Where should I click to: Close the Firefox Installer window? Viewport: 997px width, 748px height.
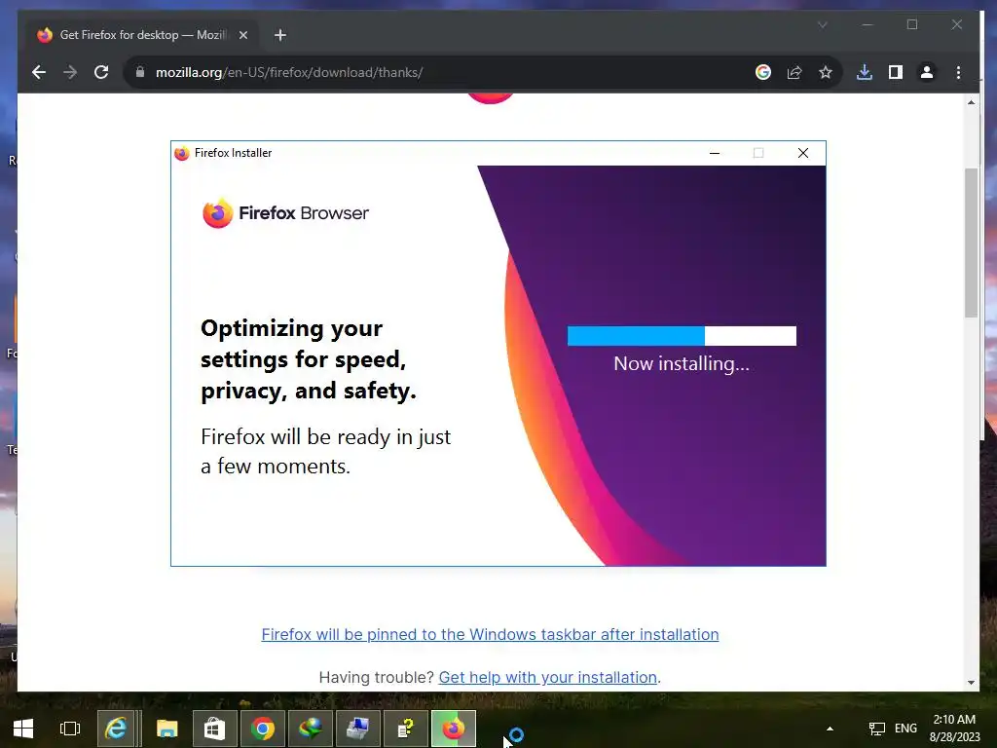tap(803, 153)
